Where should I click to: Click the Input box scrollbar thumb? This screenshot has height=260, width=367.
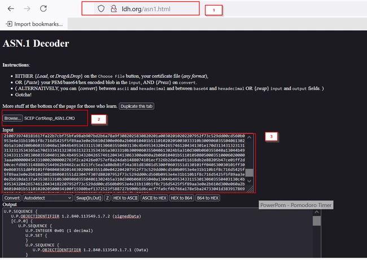(249, 173)
